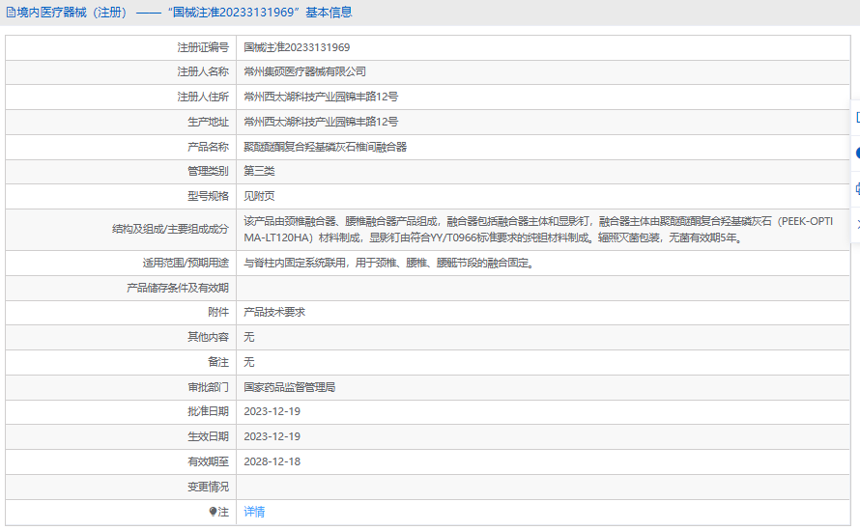Click the page title 境内医疗器械（注册）
860x530 pixels.
[72, 13]
